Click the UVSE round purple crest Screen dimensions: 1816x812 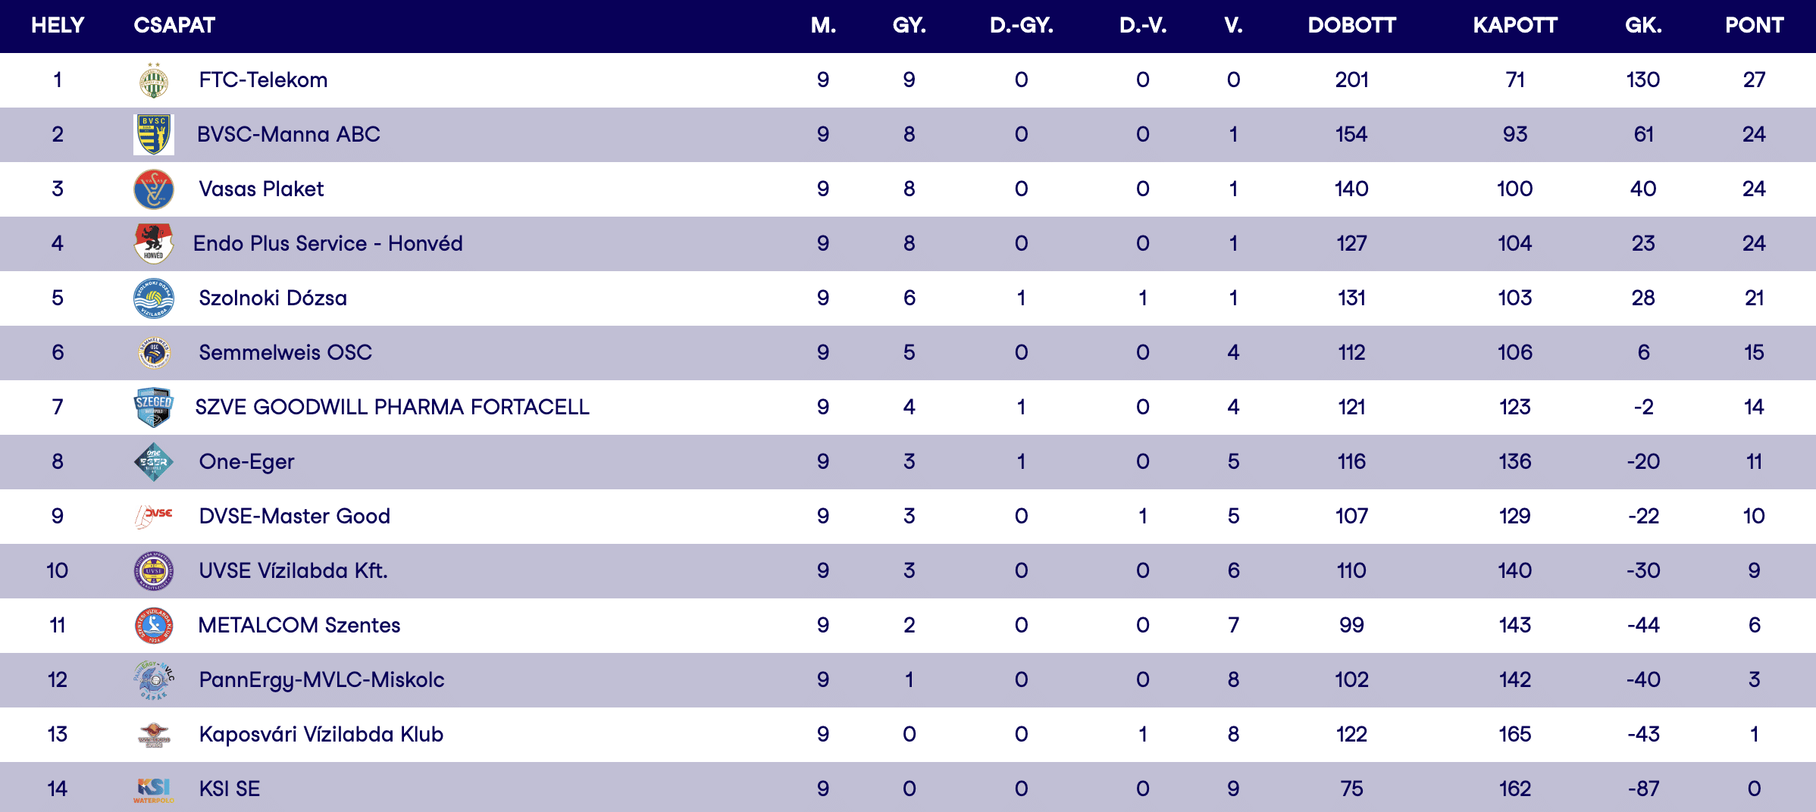154,571
